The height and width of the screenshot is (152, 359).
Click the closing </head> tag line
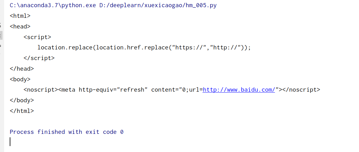click(22, 69)
